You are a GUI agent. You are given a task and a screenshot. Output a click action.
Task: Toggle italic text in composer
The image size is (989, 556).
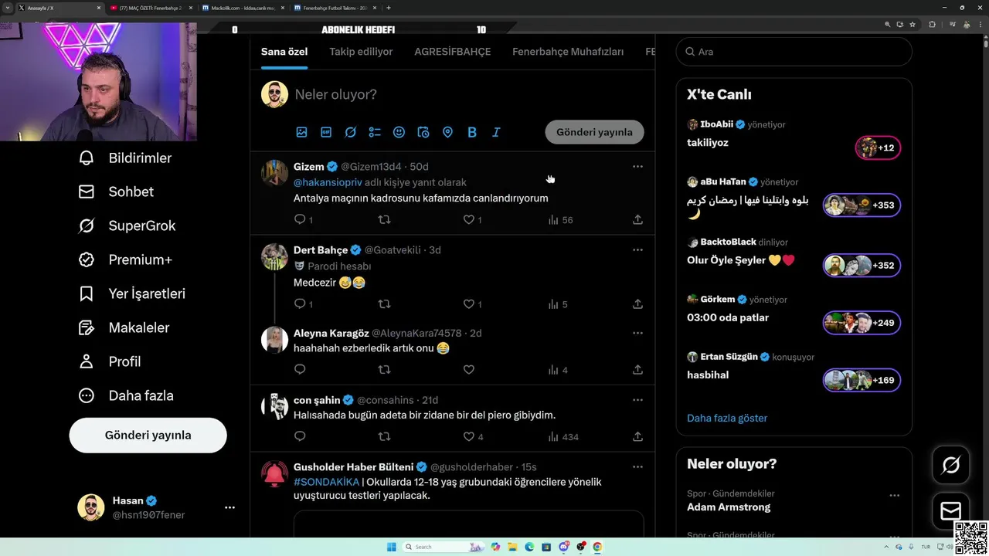pyautogui.click(x=496, y=132)
